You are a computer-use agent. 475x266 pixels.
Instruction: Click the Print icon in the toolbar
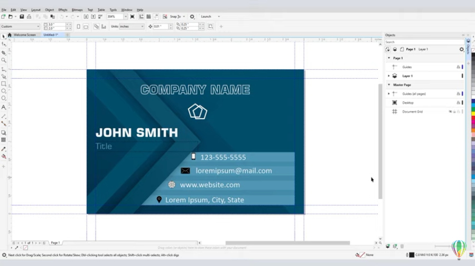pos(29,17)
